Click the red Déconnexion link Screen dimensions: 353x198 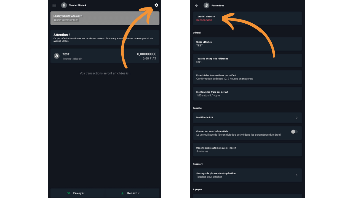point(204,20)
